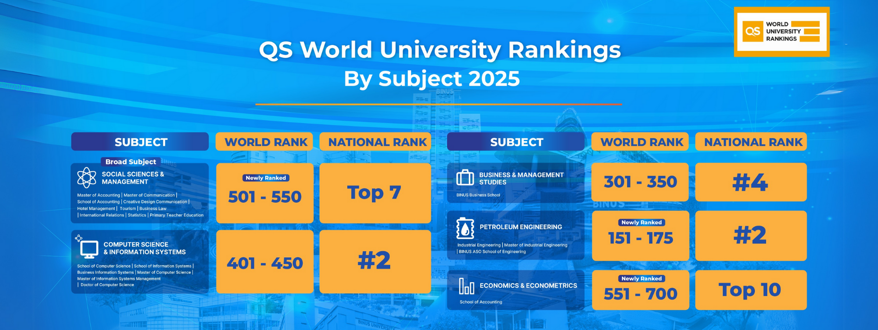
Task: Click the Newly Ranked badge above 551 - 700
Action: coord(641,279)
